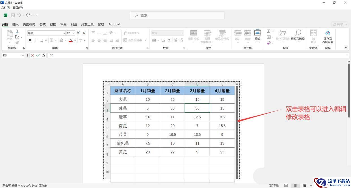Switch to the 插入 (Insert) tab
351x188 pixels.
pyautogui.click(x=15, y=24)
